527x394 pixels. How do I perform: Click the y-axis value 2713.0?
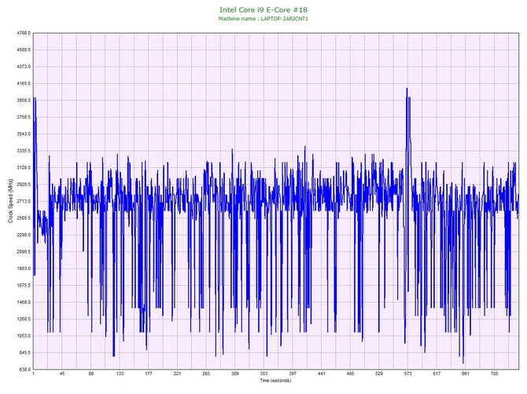pyautogui.click(x=24, y=201)
